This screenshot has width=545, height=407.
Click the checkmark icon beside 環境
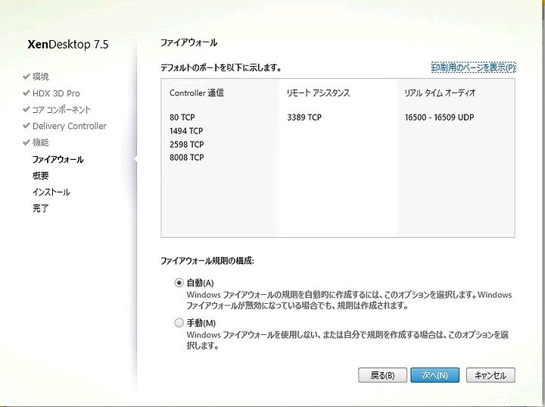click(x=26, y=77)
